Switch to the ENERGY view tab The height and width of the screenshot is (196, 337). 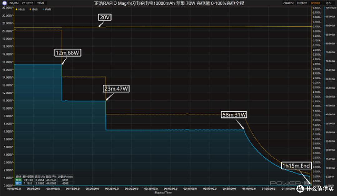click(x=302, y=3)
